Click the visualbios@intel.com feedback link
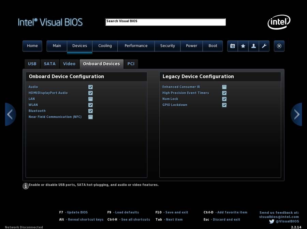 click(279, 217)
